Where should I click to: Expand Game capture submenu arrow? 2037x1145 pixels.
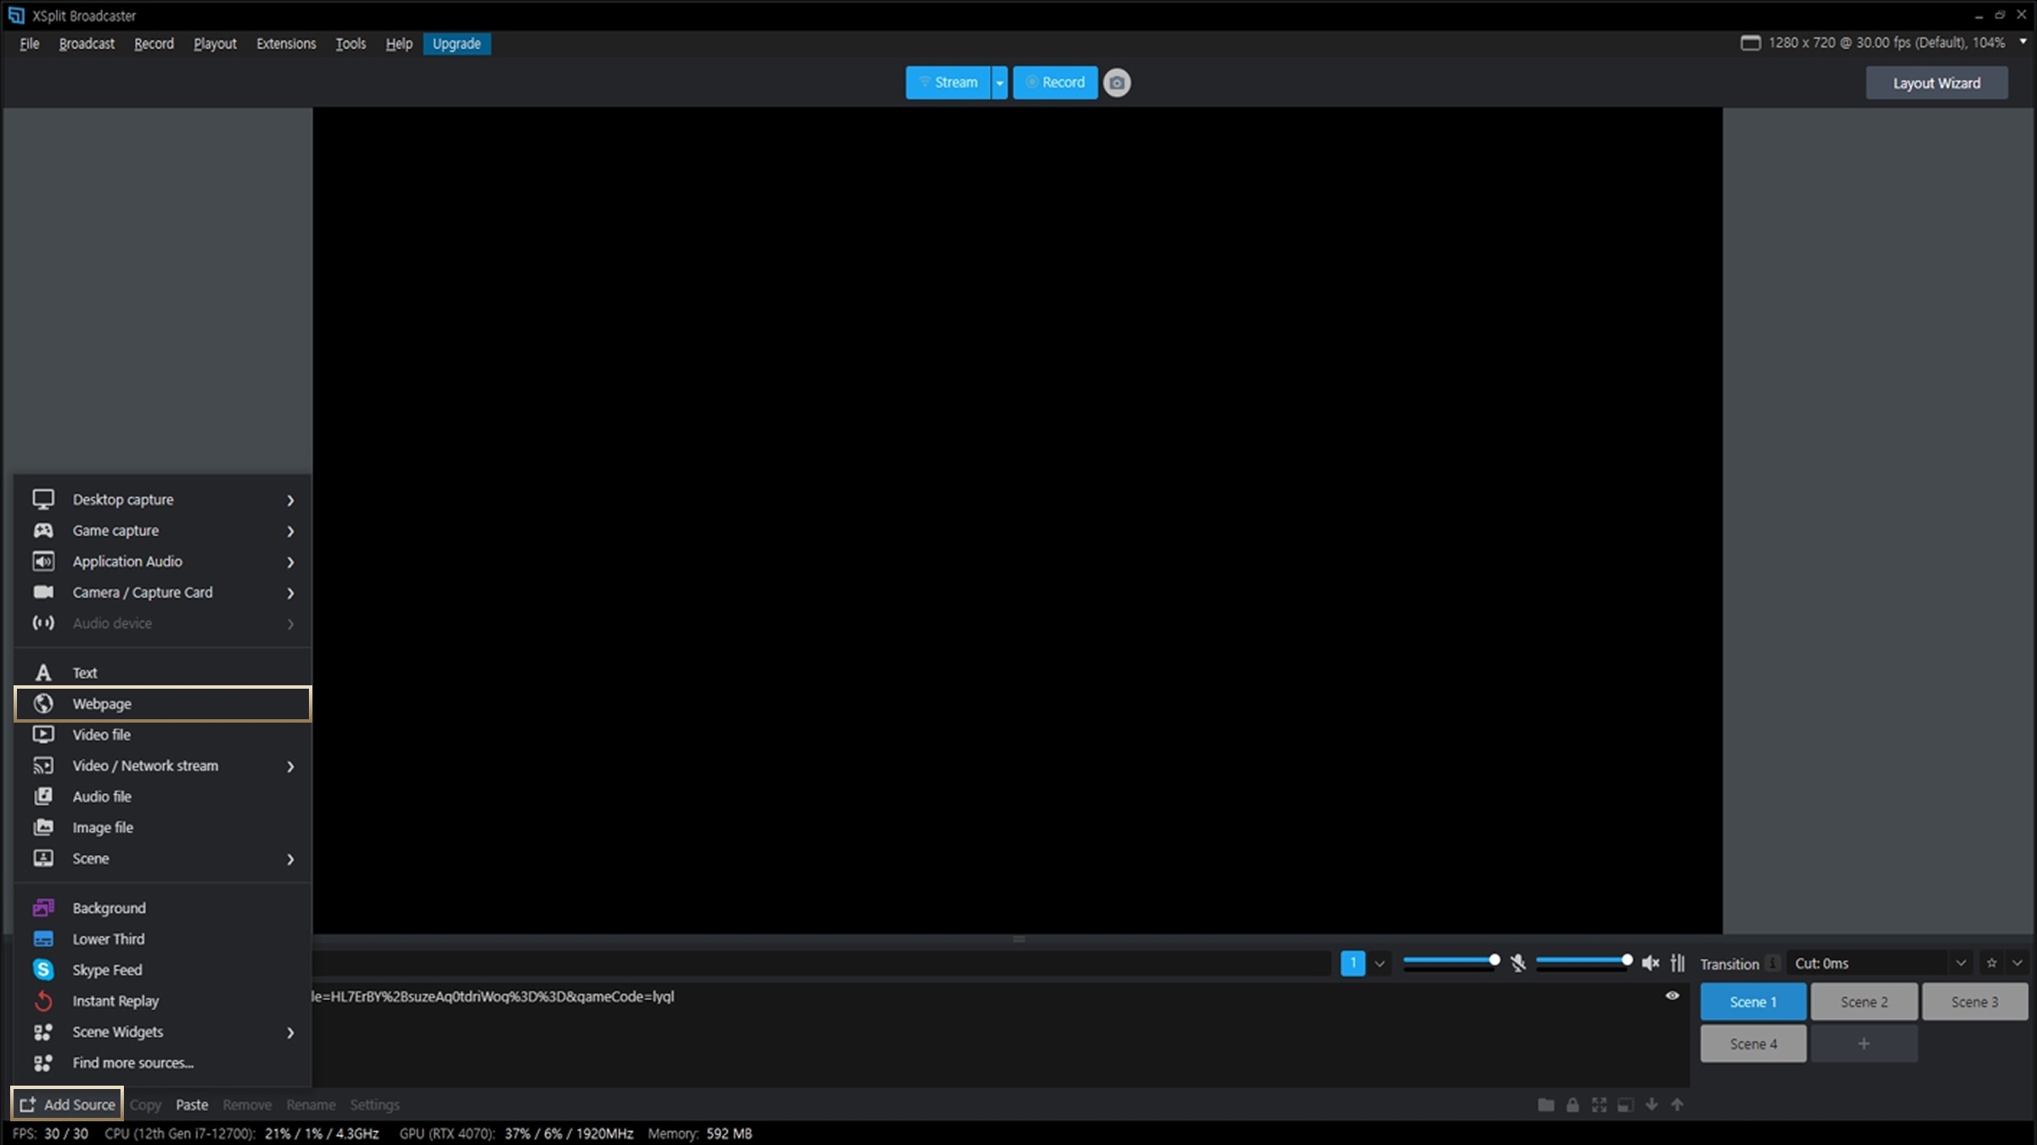pyautogui.click(x=290, y=531)
